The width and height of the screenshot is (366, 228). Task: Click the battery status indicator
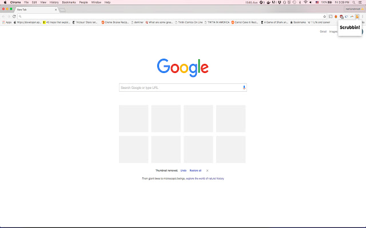click(x=327, y=2)
